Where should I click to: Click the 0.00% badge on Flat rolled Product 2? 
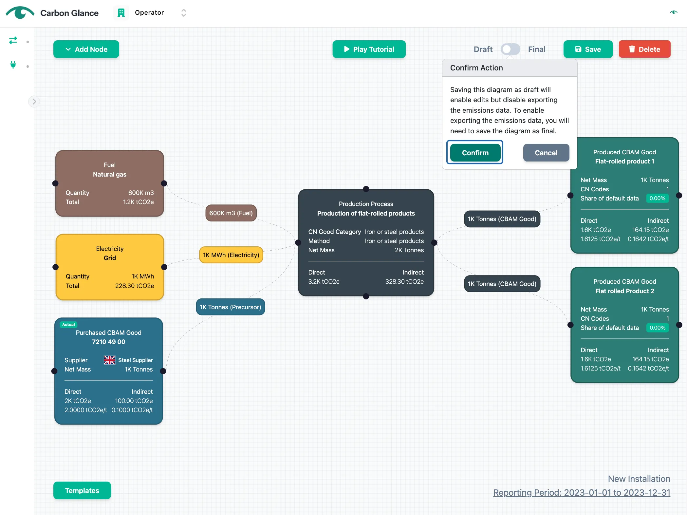[657, 328]
